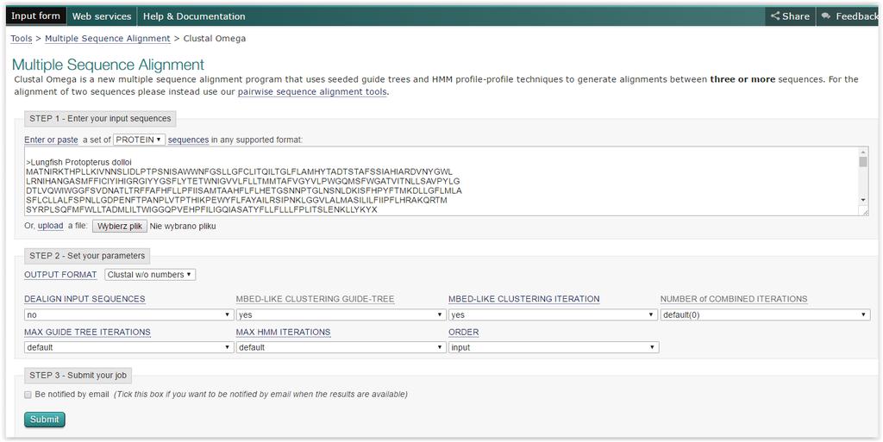Click the ORDER label link
883x442 pixels.
tap(463, 332)
